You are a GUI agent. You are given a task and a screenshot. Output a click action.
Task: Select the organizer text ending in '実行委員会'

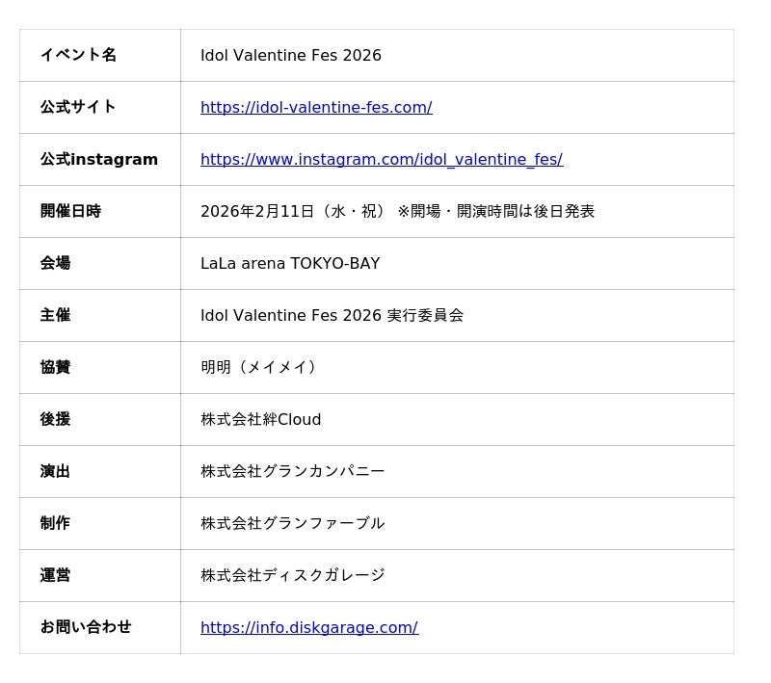332,316
